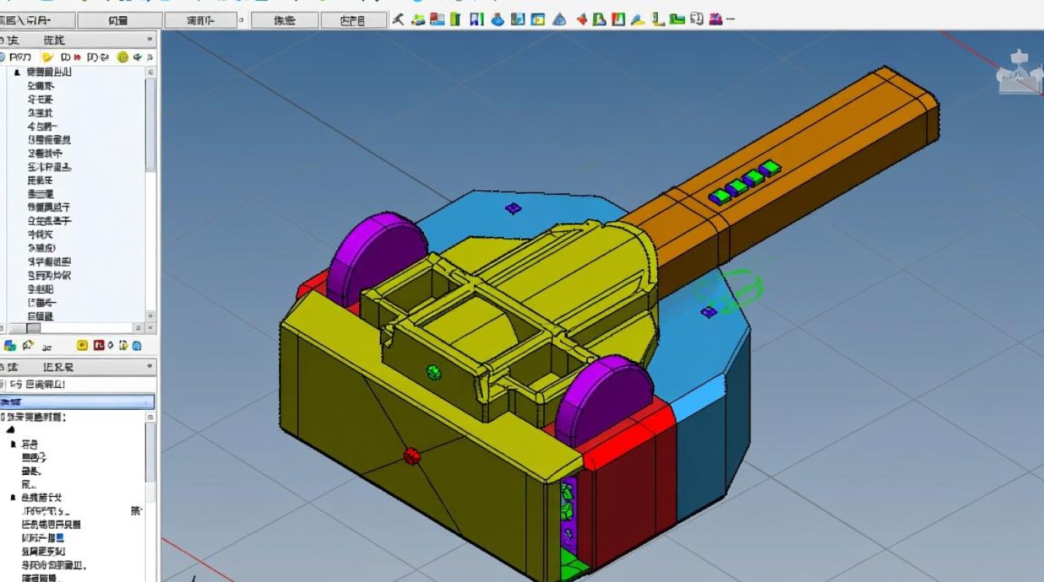Choose the blue cone icon in the top toolbar
1044x582 pixels.
click(559, 20)
